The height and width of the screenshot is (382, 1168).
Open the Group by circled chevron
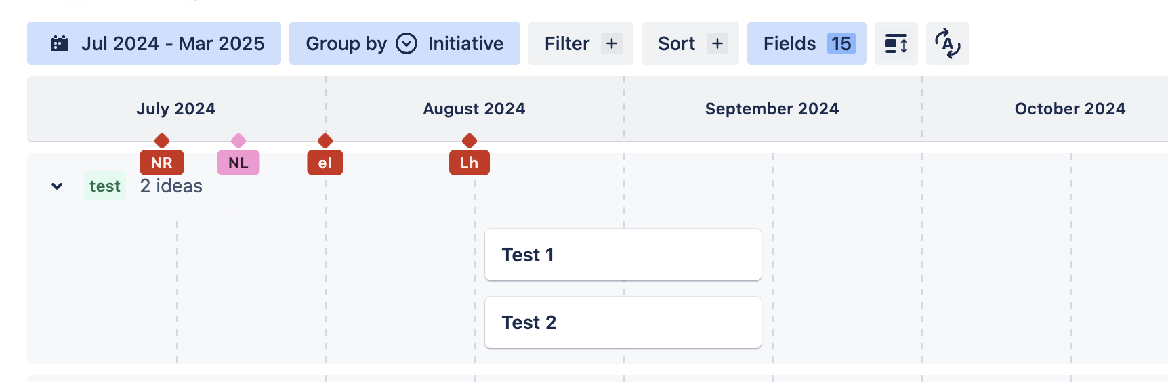click(x=406, y=43)
